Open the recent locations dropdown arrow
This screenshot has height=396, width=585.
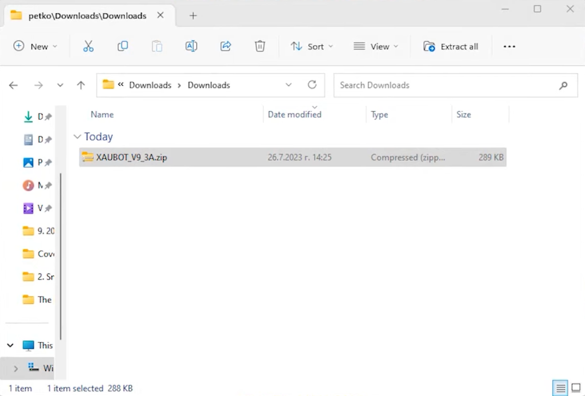click(60, 85)
